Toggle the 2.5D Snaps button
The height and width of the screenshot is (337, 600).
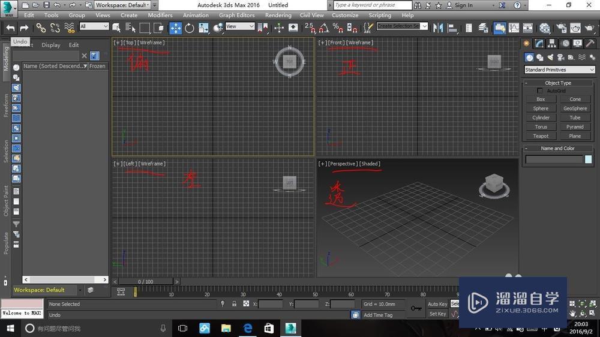coord(310,28)
